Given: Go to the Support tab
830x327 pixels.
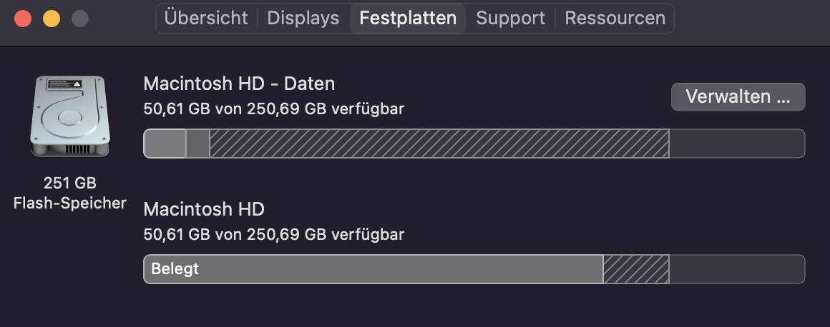Looking at the screenshot, I should pos(510,18).
